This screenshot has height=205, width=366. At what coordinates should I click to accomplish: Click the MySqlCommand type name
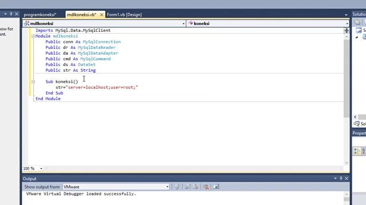96,59
